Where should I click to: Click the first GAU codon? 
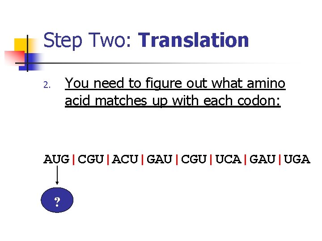point(159,159)
